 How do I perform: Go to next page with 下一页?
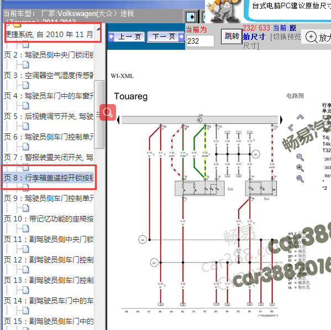tap(166, 37)
